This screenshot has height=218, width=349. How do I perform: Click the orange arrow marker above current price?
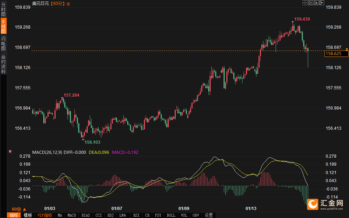347,48
